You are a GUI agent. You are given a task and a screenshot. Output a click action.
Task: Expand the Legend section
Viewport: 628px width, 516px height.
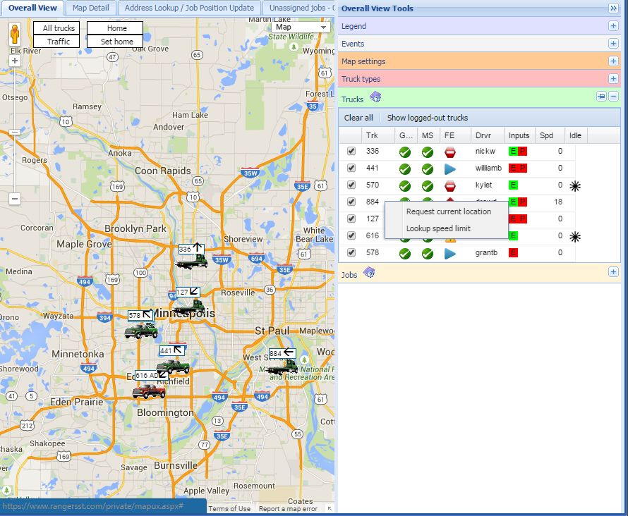(613, 26)
